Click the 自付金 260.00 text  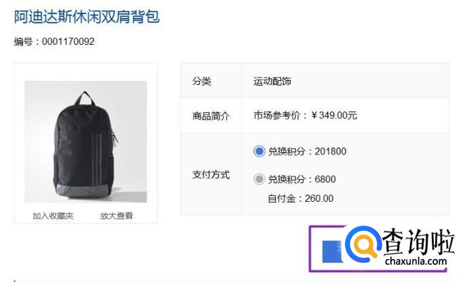[301, 198]
